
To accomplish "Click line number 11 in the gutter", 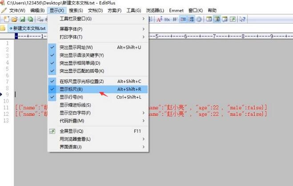I will click(x=6, y=107).
